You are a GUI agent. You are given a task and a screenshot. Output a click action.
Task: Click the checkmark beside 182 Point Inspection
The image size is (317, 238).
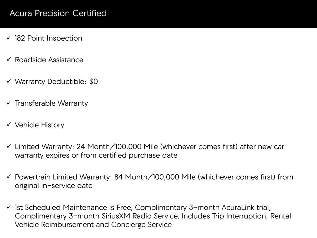(x=9, y=38)
